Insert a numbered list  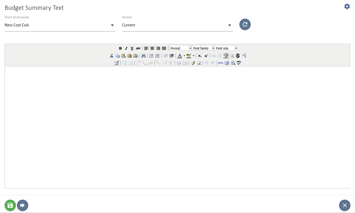157,56
